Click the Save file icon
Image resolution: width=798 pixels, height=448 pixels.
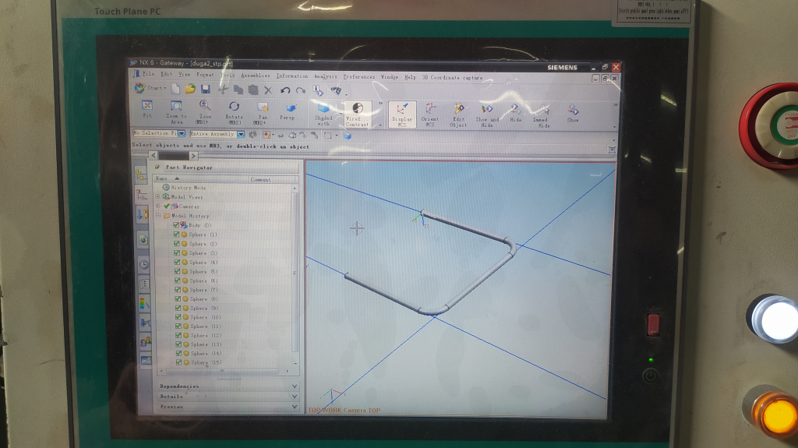tap(206, 90)
